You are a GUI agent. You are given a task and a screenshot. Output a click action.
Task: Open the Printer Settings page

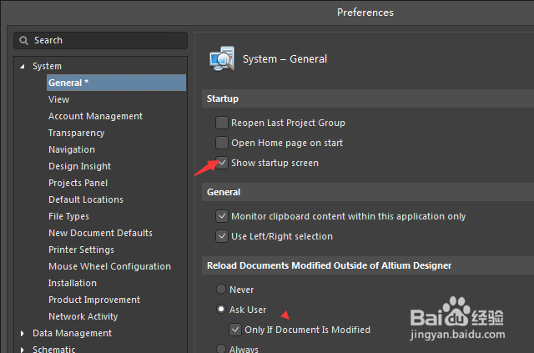pos(81,250)
